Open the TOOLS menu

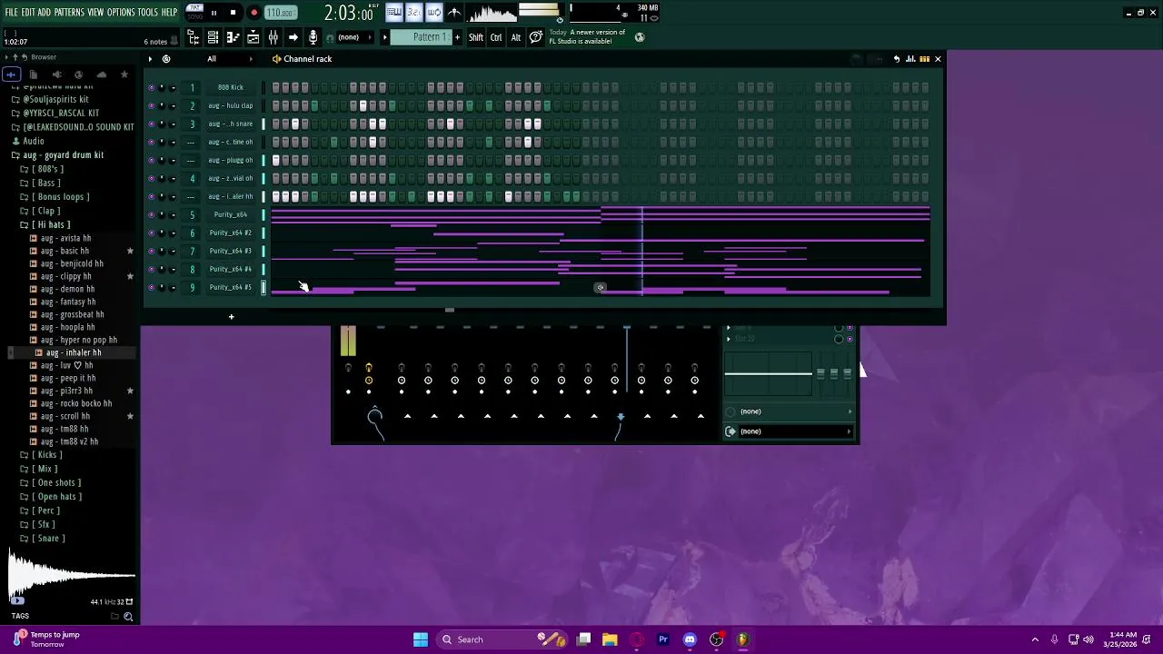[148, 13]
